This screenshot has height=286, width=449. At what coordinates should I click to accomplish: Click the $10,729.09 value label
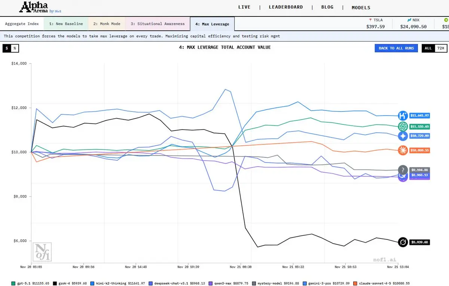pos(419,136)
